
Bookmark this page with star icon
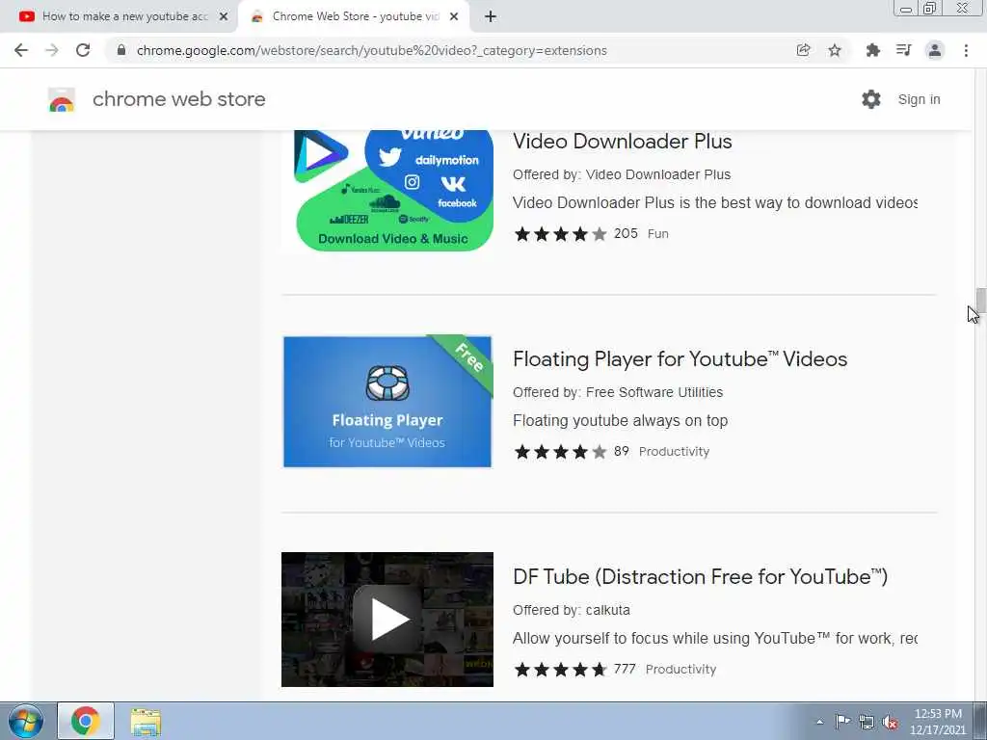click(835, 50)
